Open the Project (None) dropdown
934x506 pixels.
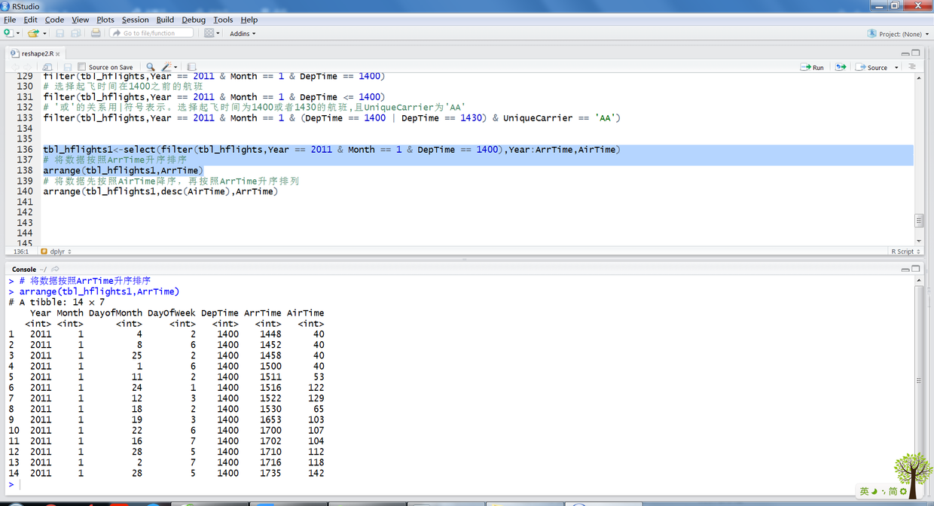tap(898, 33)
